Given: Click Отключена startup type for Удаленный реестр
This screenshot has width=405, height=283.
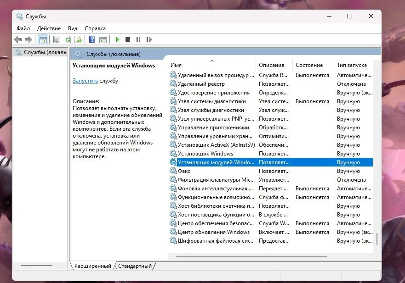Looking at the screenshot, I should 351,84.
